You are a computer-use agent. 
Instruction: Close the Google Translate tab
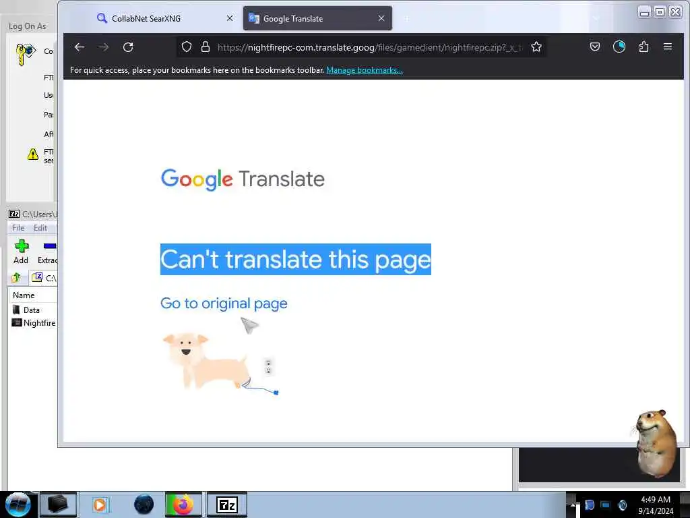pos(381,18)
